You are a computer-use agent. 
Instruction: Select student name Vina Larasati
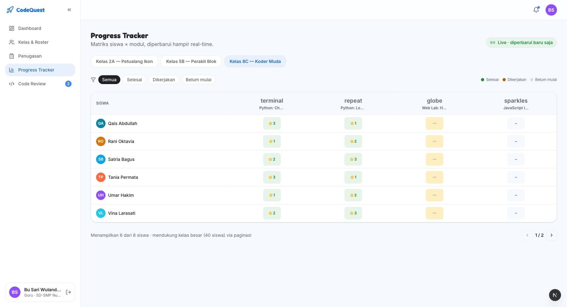tap(122, 213)
